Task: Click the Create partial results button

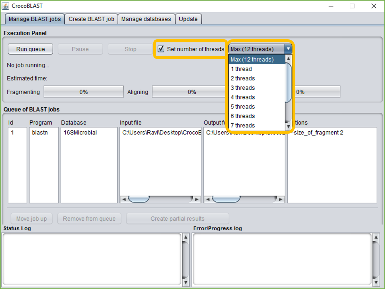Action: pos(178,219)
